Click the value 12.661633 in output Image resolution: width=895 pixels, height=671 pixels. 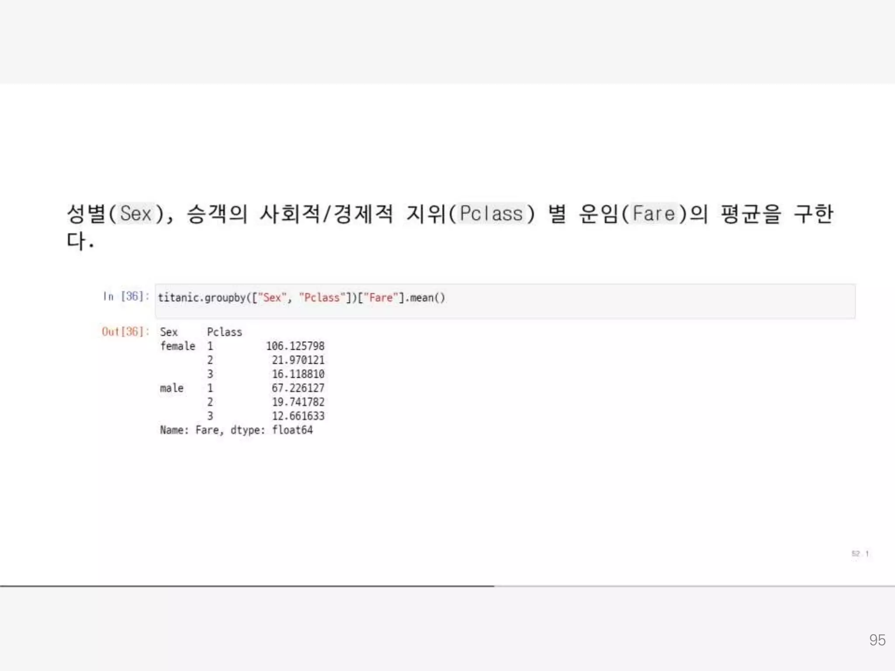pos(298,416)
